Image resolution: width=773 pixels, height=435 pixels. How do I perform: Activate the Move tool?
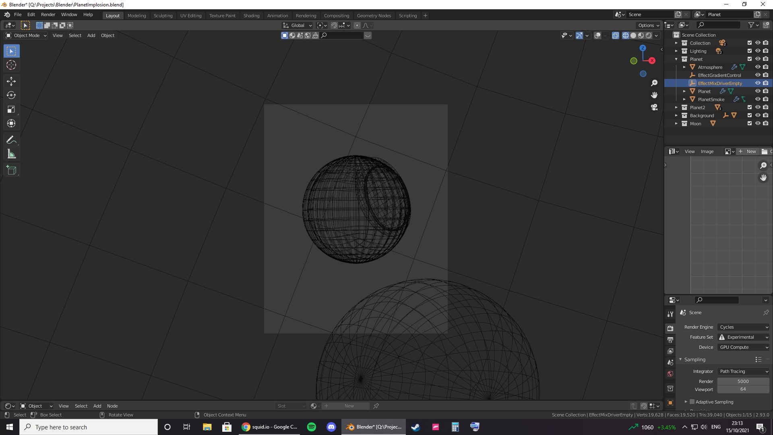pos(11,81)
